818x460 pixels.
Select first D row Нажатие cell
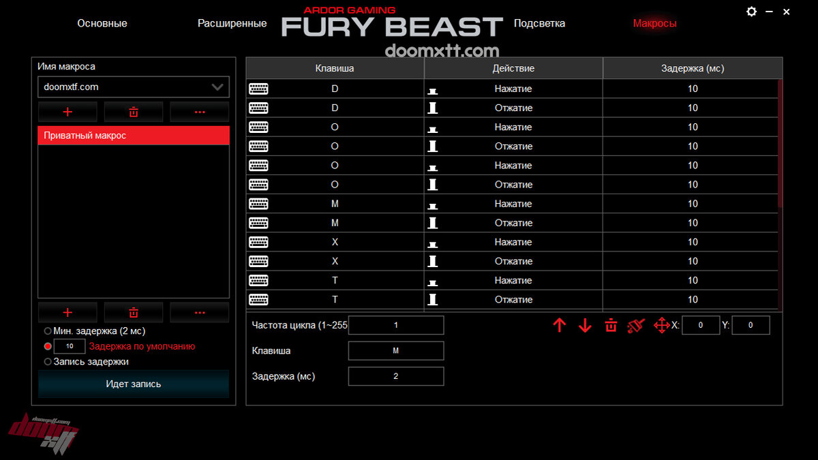(513, 89)
